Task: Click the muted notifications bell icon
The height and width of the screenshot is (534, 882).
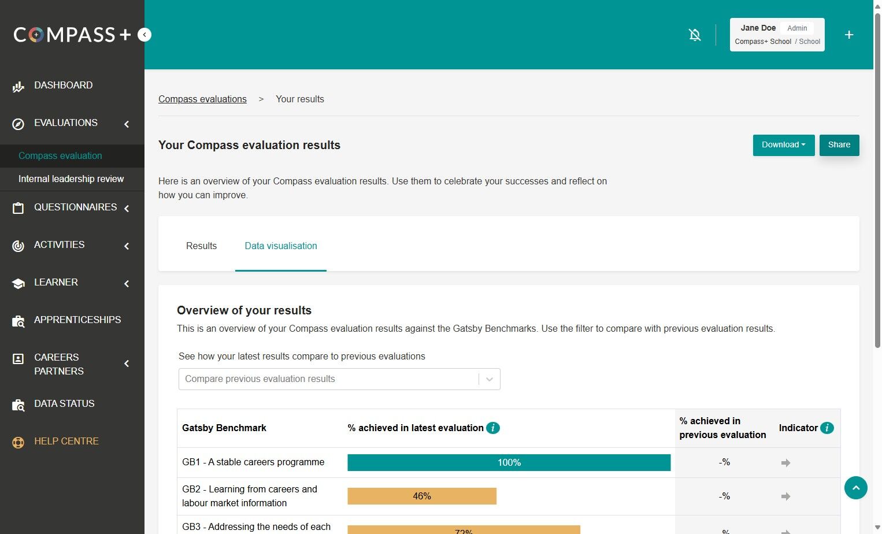Action: pos(695,35)
